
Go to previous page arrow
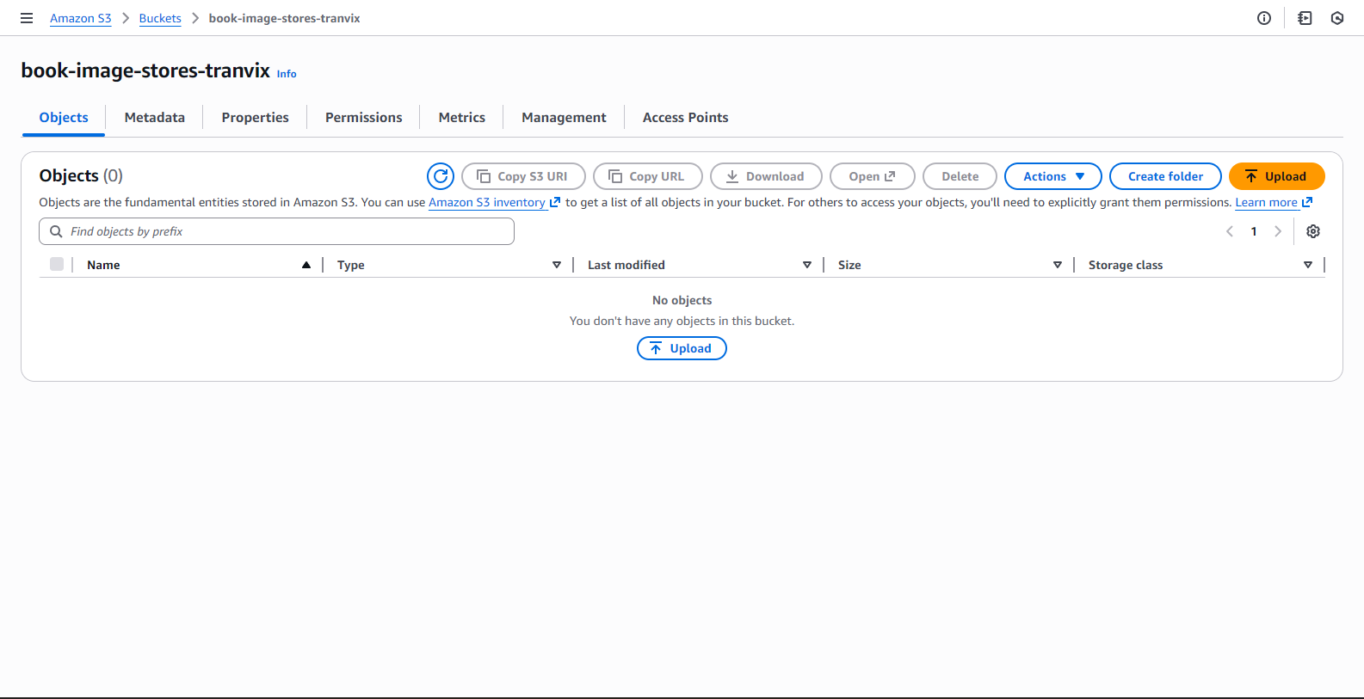(x=1230, y=231)
